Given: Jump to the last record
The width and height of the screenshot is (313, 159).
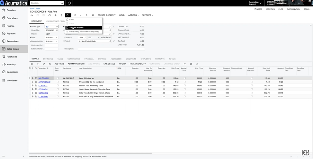Looking at the screenshot, I should 93,15.
